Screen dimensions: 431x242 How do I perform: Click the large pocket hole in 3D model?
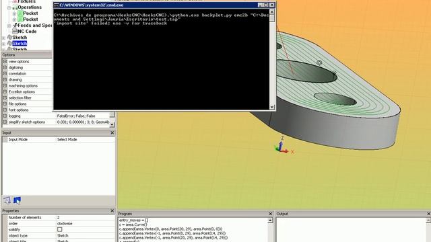tap(306, 72)
